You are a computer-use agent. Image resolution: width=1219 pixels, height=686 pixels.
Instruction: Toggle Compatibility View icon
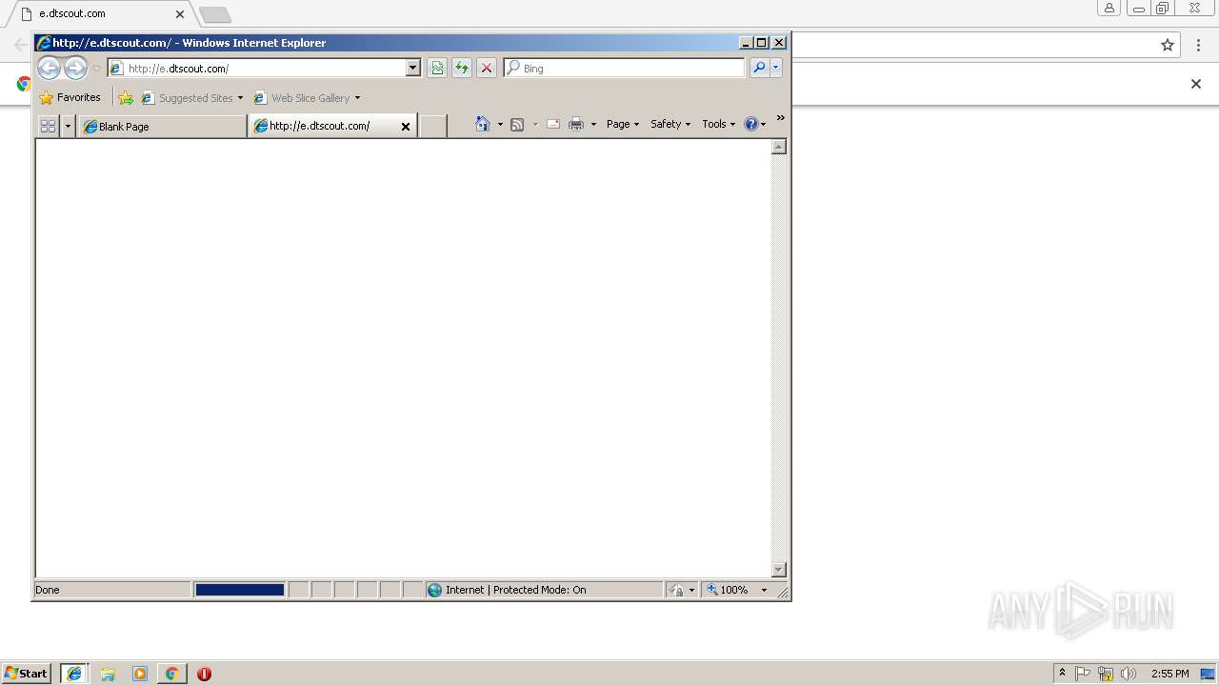437,69
